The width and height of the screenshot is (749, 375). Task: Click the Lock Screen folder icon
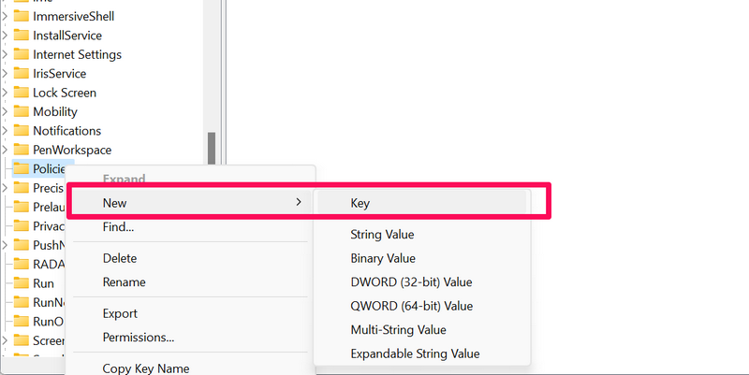[x=21, y=93]
